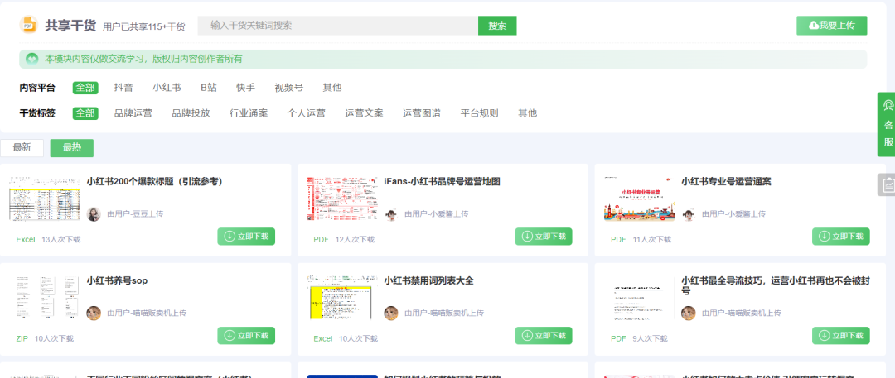Click avatar on 小红书养号sop card
The image size is (895, 378).
(94, 313)
